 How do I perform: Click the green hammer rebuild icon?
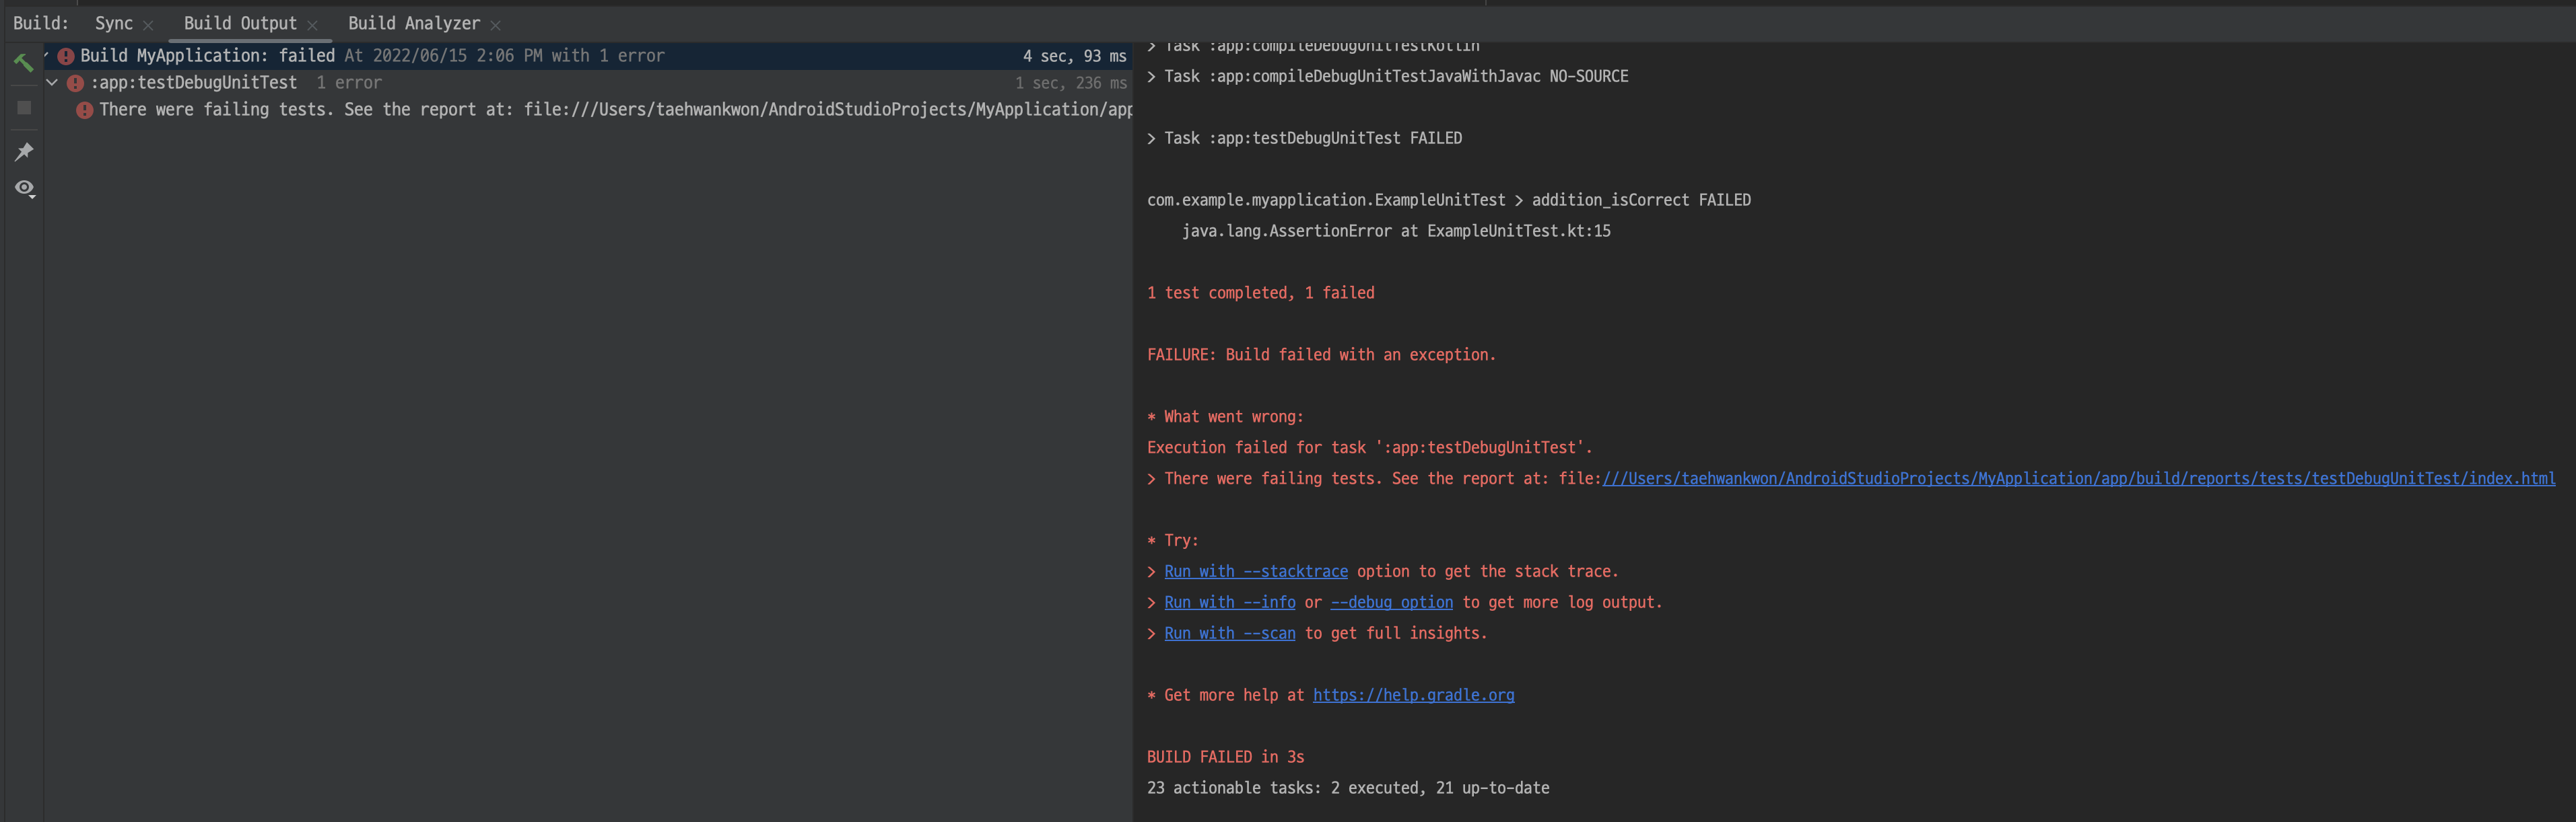[x=23, y=63]
